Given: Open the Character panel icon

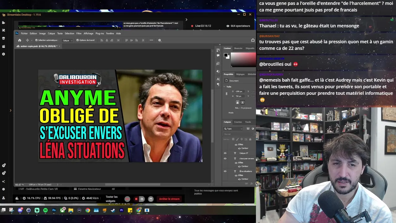Looking at the screenshot, I should point(218,79).
